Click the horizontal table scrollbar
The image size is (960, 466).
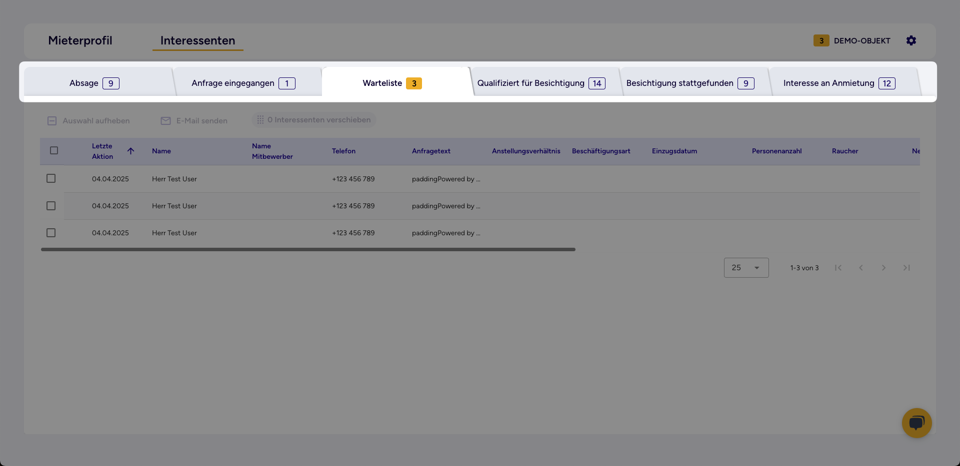pyautogui.click(x=307, y=249)
